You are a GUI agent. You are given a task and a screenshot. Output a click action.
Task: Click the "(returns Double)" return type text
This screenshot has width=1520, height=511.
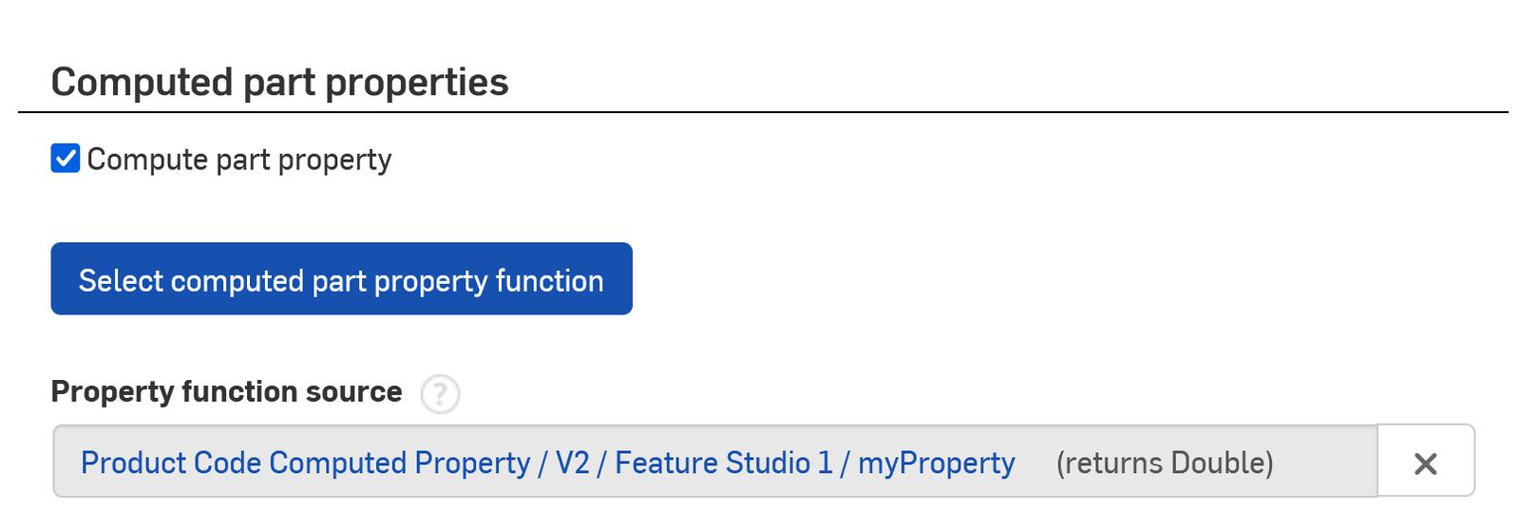point(1164,463)
